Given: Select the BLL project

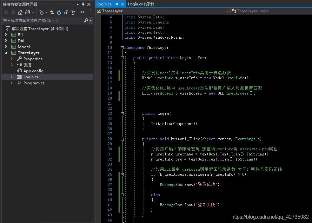Looking at the screenshot, I should [x=21, y=35].
